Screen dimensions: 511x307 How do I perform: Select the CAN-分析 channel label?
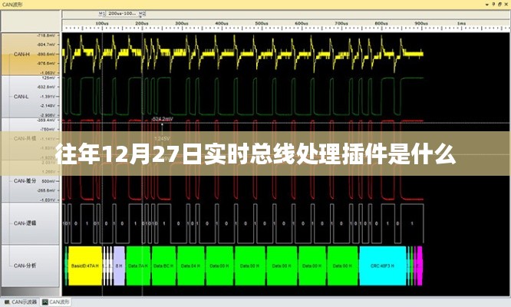[x=25, y=266]
